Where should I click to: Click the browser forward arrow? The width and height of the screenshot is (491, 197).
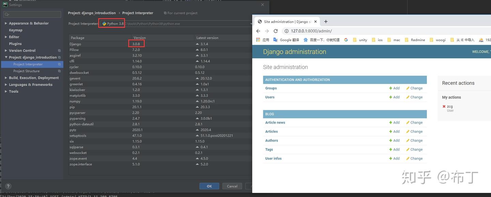click(x=267, y=31)
